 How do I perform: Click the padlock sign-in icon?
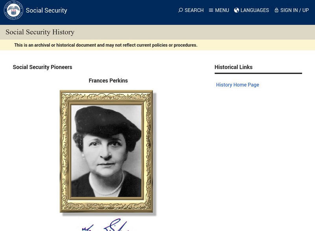[x=276, y=10]
